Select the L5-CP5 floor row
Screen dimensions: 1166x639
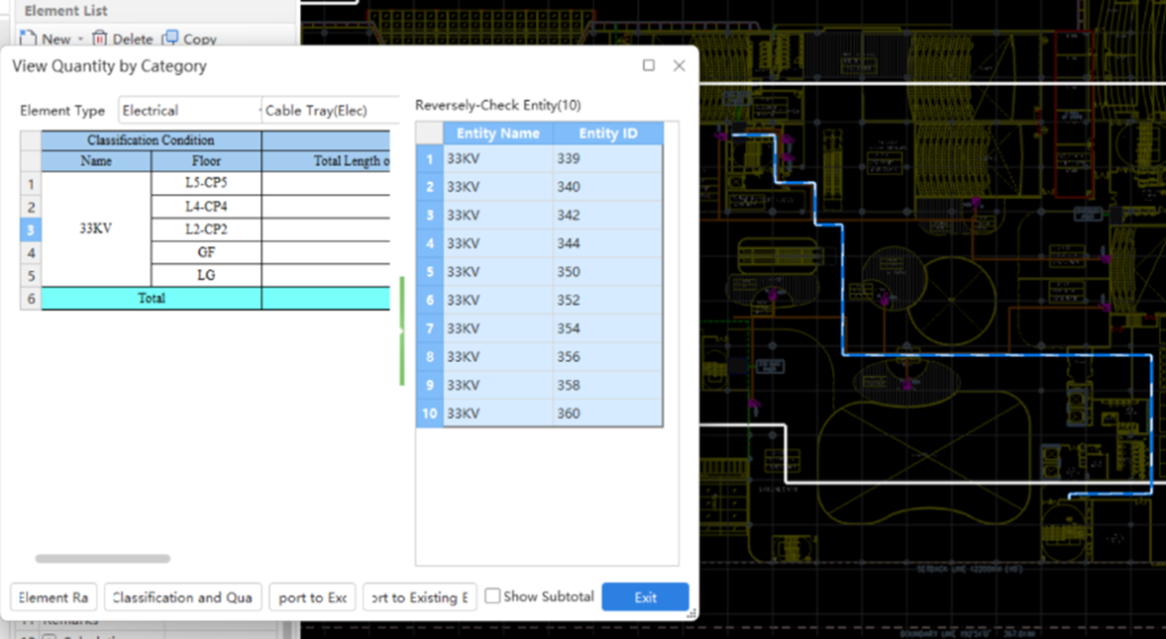[x=205, y=182]
